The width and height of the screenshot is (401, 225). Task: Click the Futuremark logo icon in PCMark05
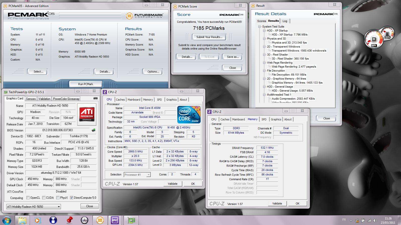coord(129,16)
